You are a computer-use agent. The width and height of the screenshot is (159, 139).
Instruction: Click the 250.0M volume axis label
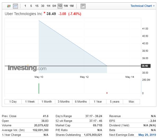tap(146, 80)
